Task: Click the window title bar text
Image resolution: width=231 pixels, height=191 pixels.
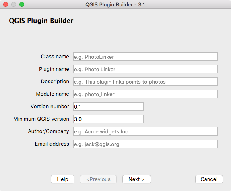Action: [x=115, y=5]
